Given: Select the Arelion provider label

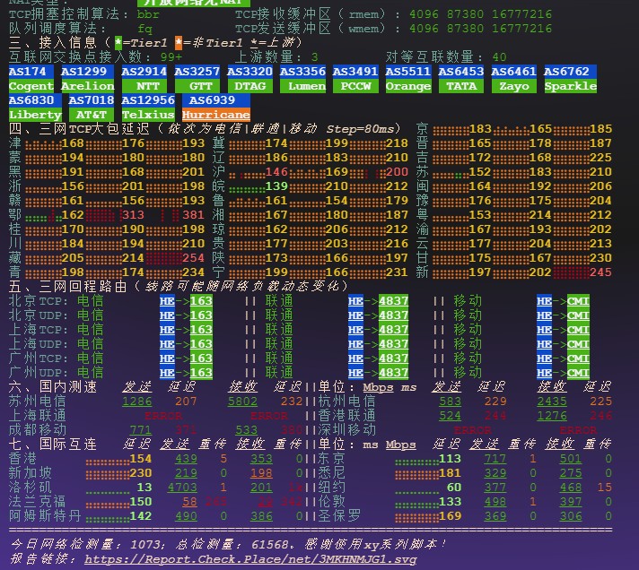Looking at the screenshot, I should point(88,86).
